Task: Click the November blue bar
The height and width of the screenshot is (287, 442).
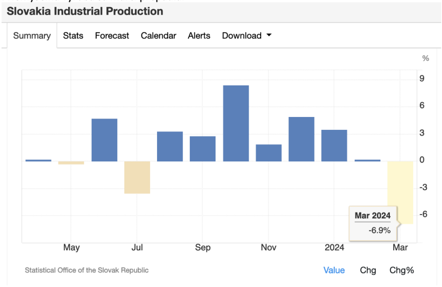Action: [268, 153]
